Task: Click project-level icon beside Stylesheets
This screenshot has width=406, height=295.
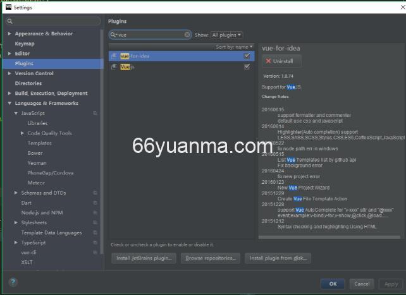Action: [x=95, y=222]
